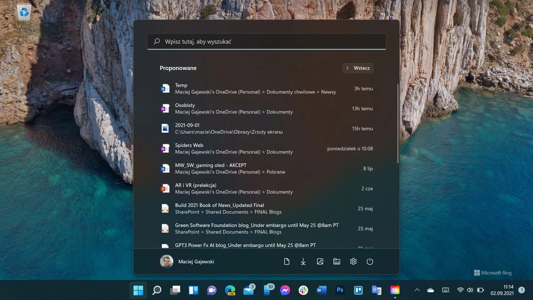The image size is (533, 300).
Task: Open File Explorer icon in Start footer
Action: 336,261
